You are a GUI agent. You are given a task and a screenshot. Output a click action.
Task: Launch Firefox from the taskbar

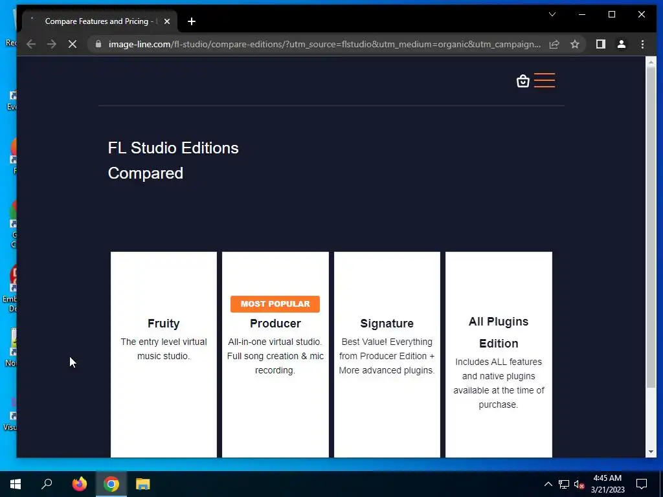point(79,484)
